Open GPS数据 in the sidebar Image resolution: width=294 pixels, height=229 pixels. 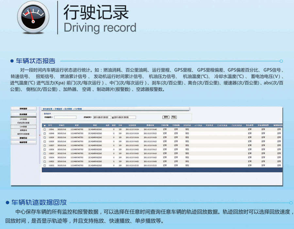click(24, 119)
